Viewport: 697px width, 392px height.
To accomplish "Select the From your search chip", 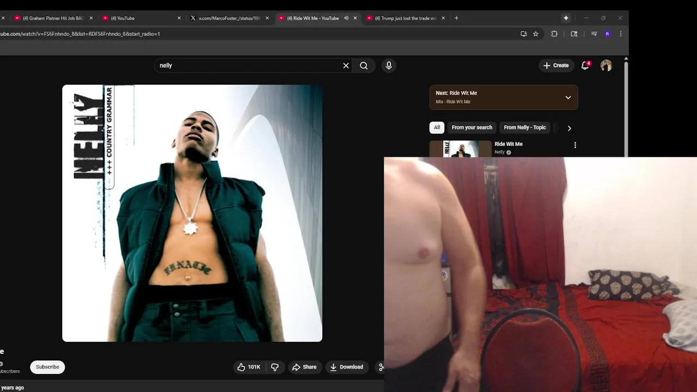I will 472,127.
